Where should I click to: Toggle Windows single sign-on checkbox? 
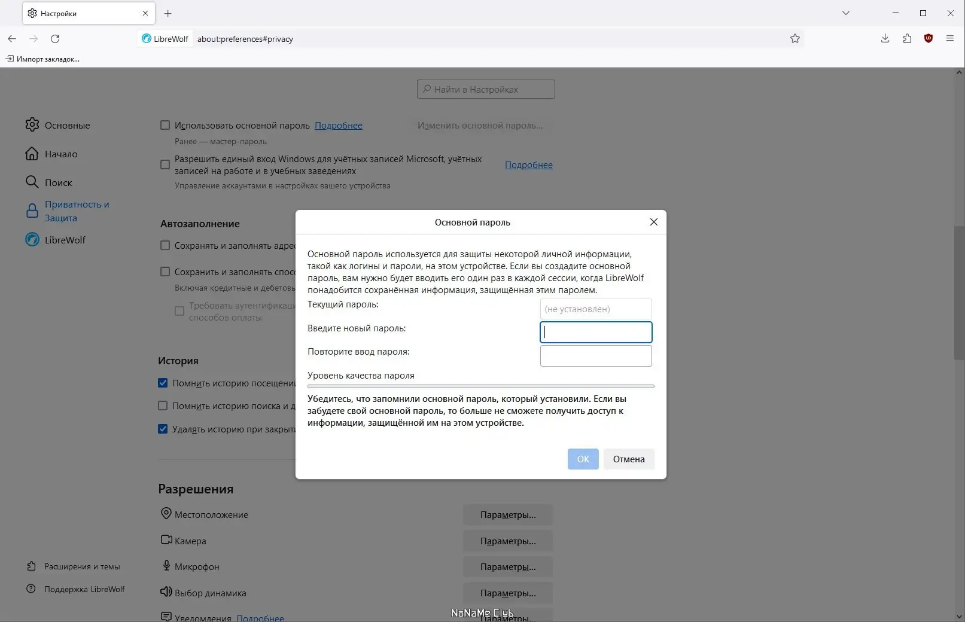(x=165, y=164)
